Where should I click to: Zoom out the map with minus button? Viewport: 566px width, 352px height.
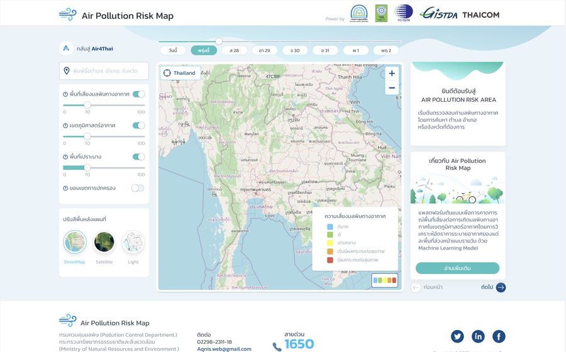392,87
